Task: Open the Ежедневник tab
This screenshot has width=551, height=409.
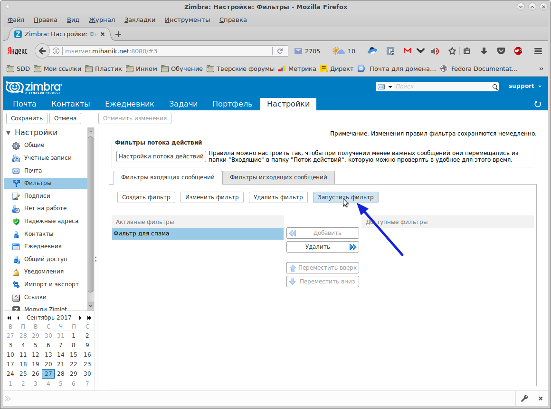Action: pos(129,104)
